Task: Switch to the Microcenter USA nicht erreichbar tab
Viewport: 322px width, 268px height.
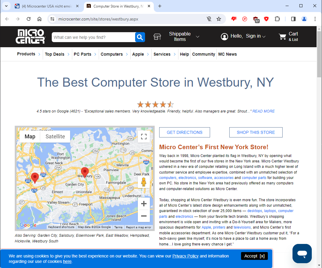Action: (x=47, y=6)
